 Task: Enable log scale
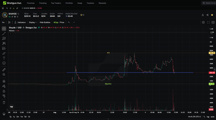208,117
